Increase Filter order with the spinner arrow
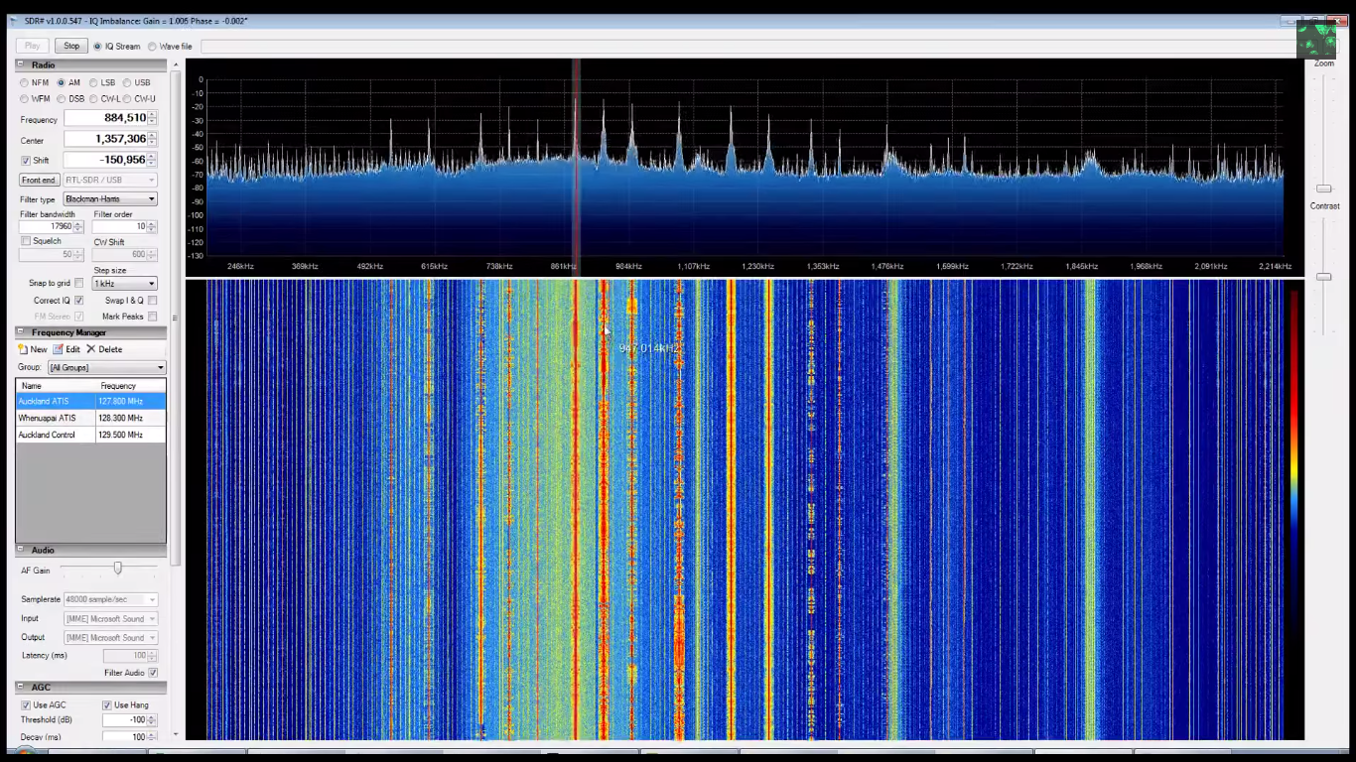The width and height of the screenshot is (1356, 762). click(x=152, y=223)
